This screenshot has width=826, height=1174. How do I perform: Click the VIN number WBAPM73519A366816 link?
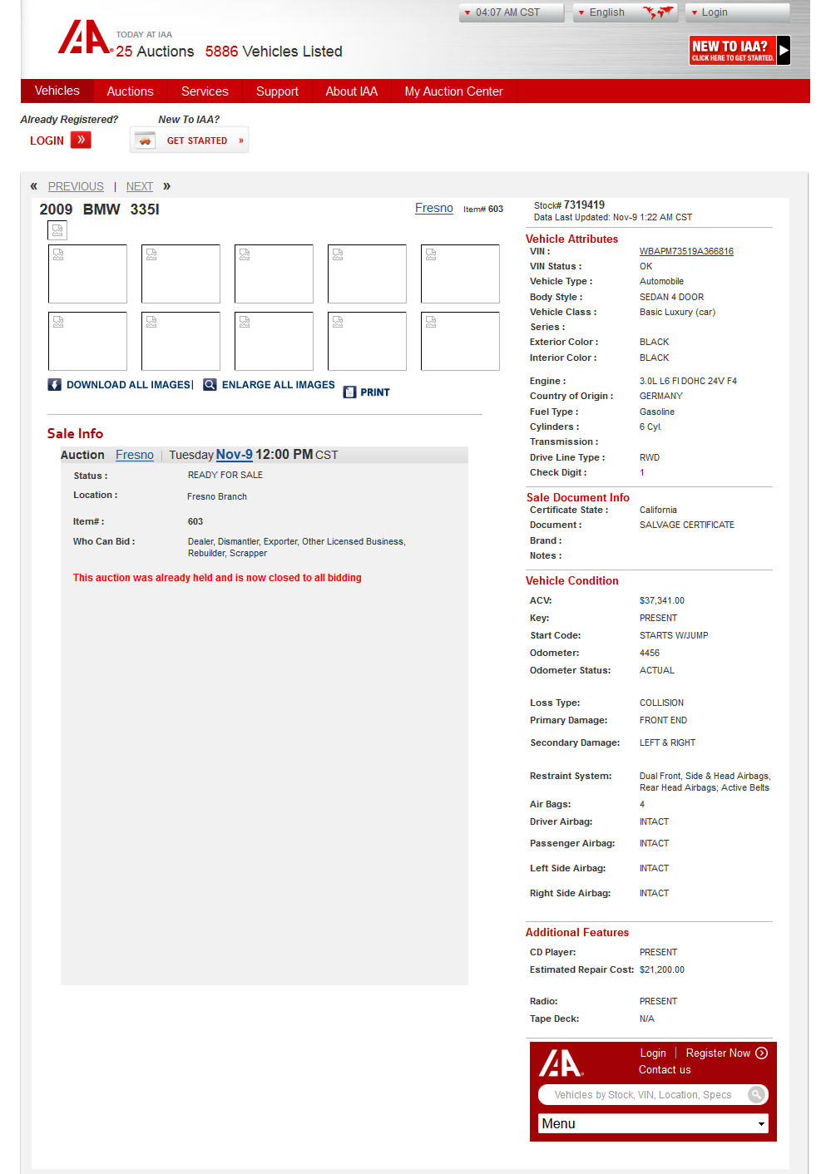coord(686,251)
